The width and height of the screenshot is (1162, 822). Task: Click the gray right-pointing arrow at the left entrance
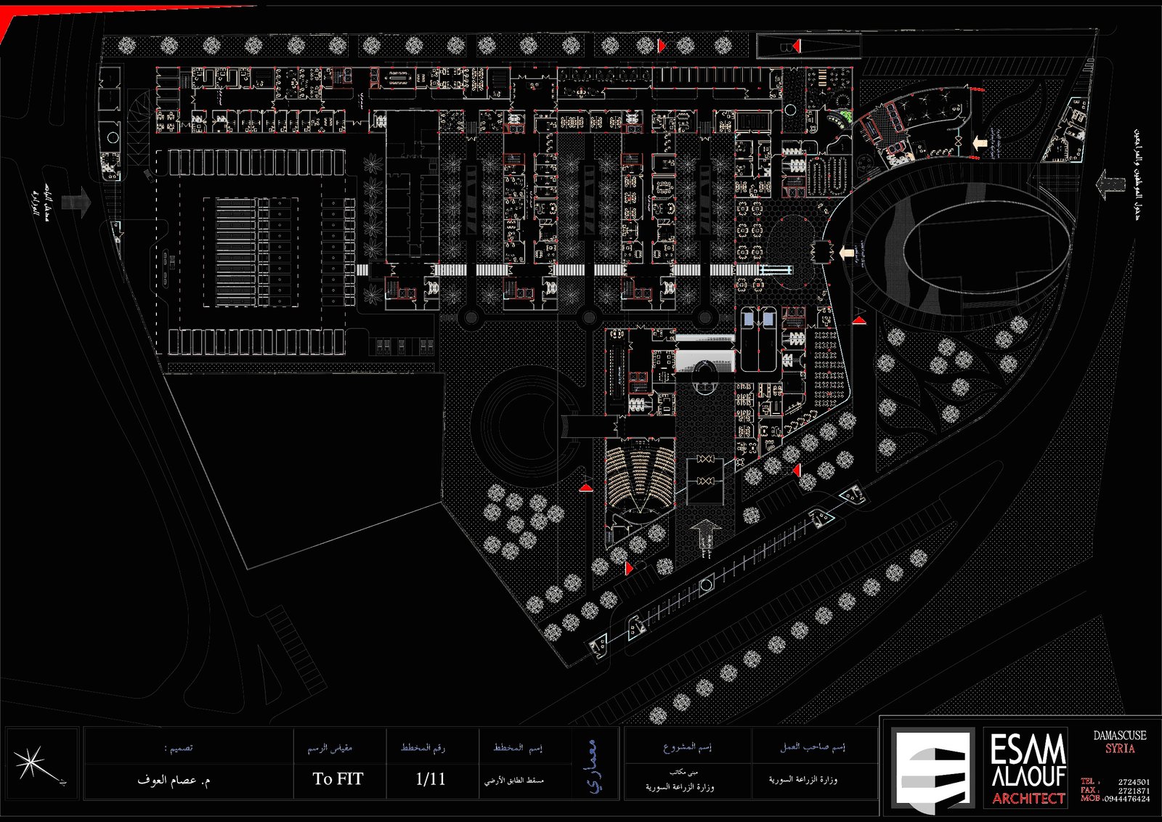[x=76, y=201]
